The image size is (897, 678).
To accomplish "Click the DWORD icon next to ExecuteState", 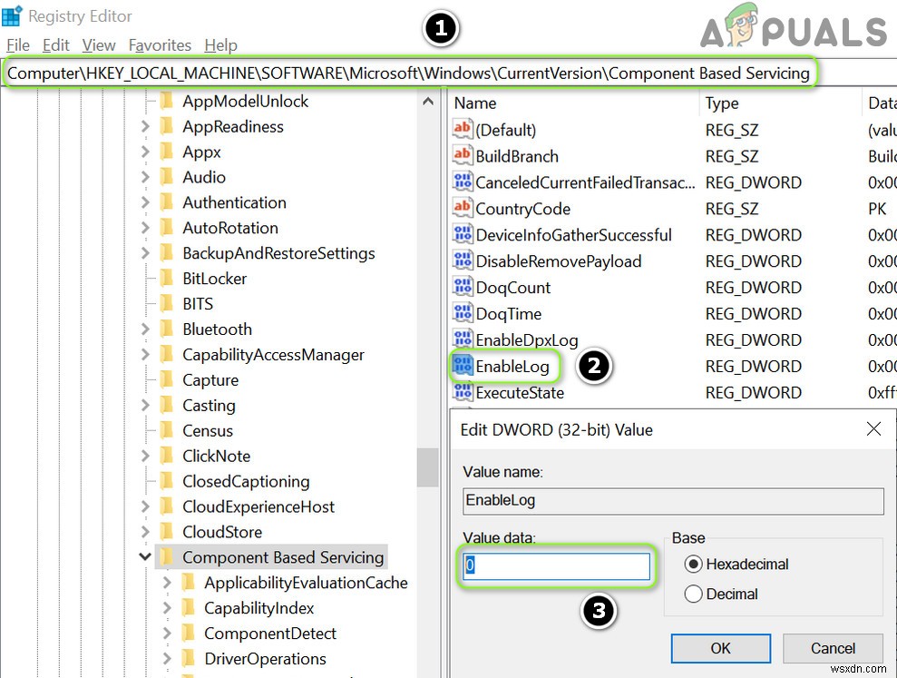I will coord(463,392).
